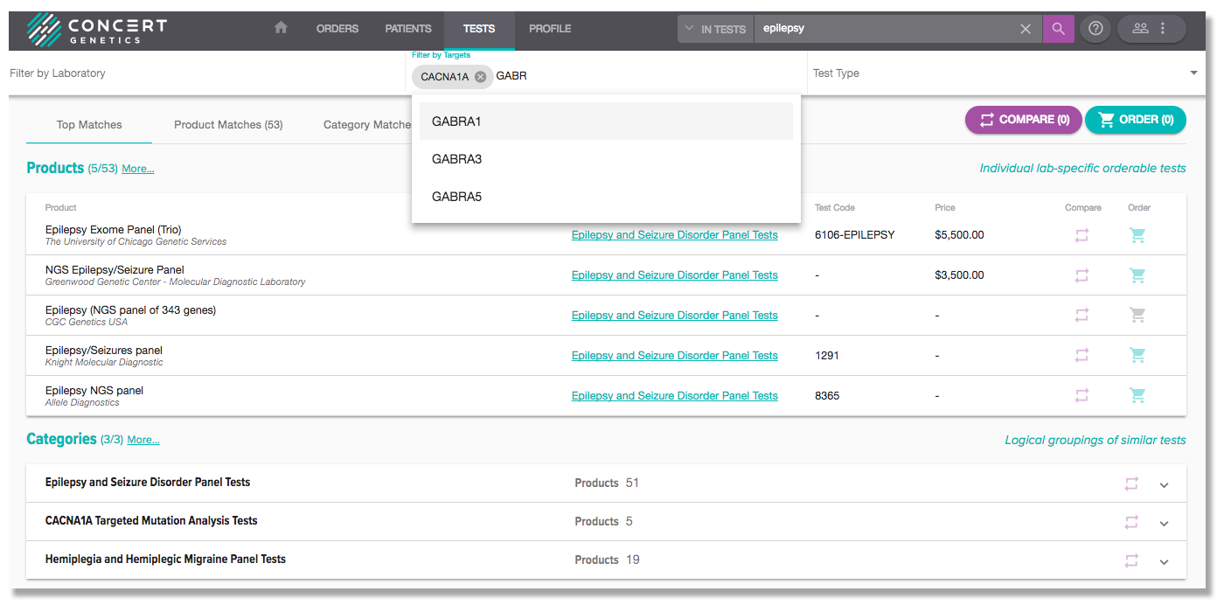Compare Hemiplegia and Hemiplegic Migraine category
The width and height of the screenshot is (1224, 612).
tap(1131, 560)
